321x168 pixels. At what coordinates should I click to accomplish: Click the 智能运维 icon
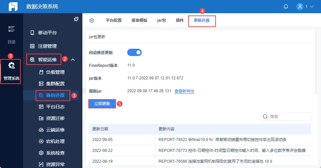point(32,60)
